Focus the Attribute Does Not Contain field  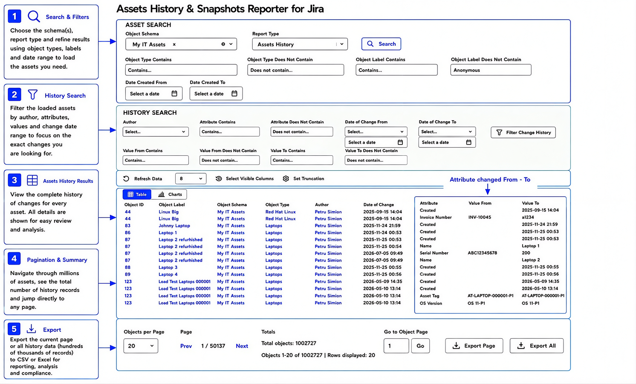tap(302, 132)
